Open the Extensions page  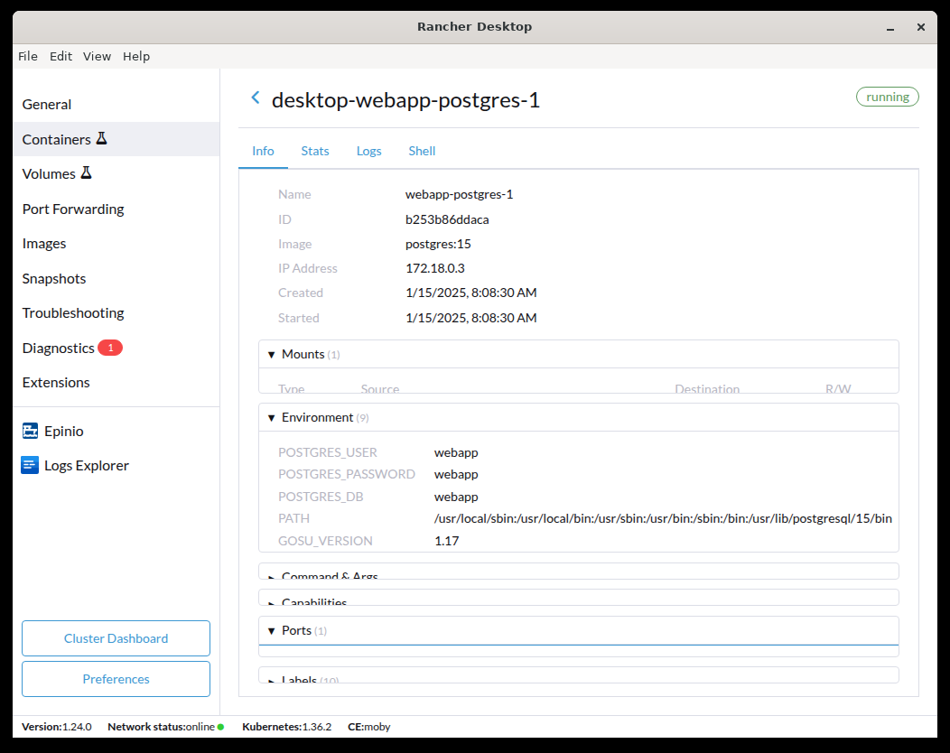pos(116,383)
